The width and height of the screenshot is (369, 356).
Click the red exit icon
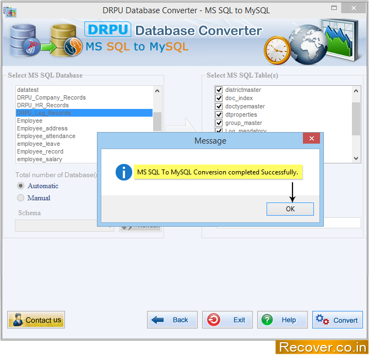pos(214,320)
